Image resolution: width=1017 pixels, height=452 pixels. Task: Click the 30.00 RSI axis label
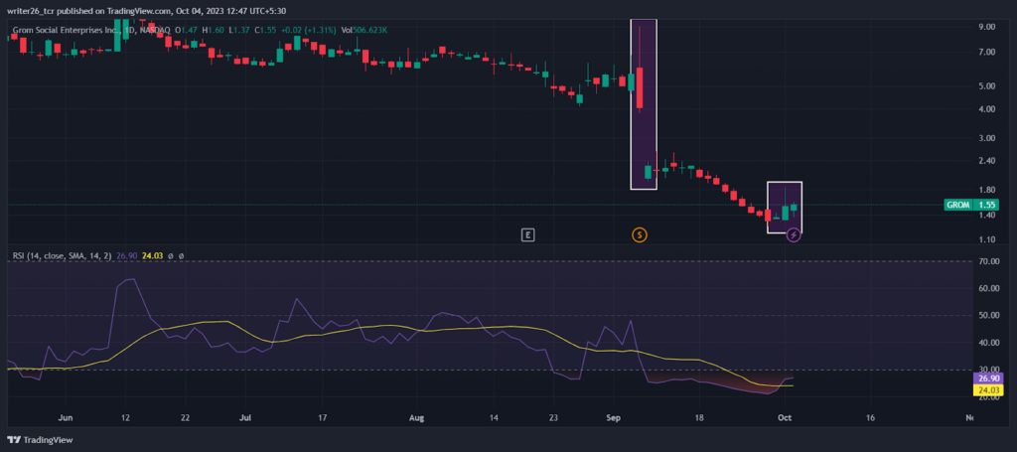(x=990, y=370)
